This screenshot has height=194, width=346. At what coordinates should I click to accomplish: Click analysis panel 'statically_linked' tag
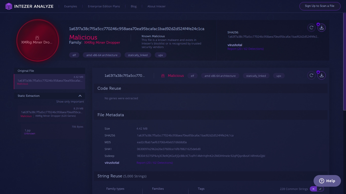point(256,76)
